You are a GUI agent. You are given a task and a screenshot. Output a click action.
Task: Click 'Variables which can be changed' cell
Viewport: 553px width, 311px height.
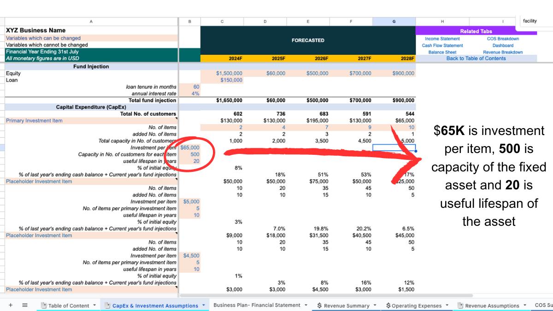tap(91, 38)
